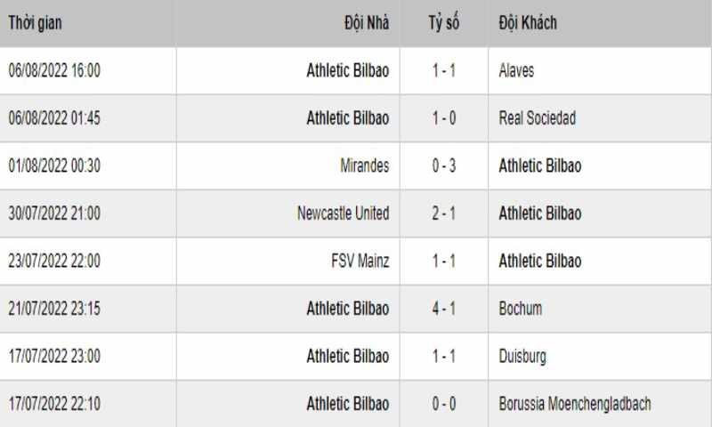712x427 pixels.
Task: Click the Tỷ số column header
Action: pyautogui.click(x=443, y=23)
